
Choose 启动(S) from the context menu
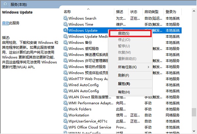coord(123,33)
